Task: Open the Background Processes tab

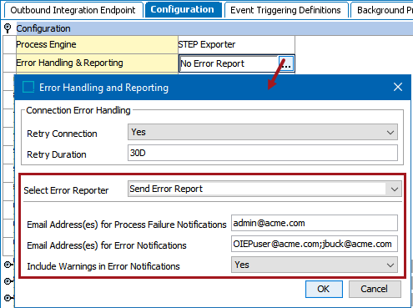Action: coord(382,10)
